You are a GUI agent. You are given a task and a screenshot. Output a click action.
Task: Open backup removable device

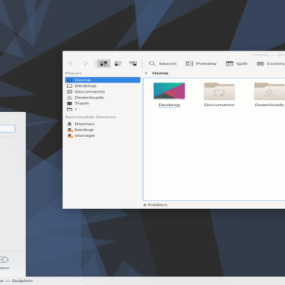[x=103, y=130]
